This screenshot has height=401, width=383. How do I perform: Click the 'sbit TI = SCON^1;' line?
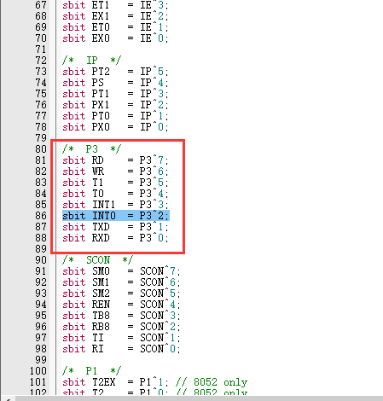(x=121, y=338)
